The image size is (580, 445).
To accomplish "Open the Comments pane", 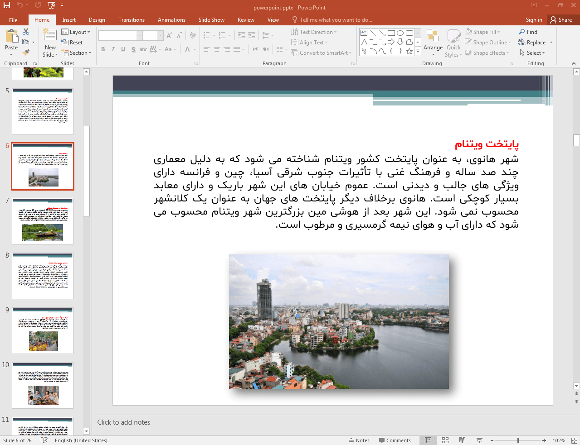I will click(x=395, y=440).
